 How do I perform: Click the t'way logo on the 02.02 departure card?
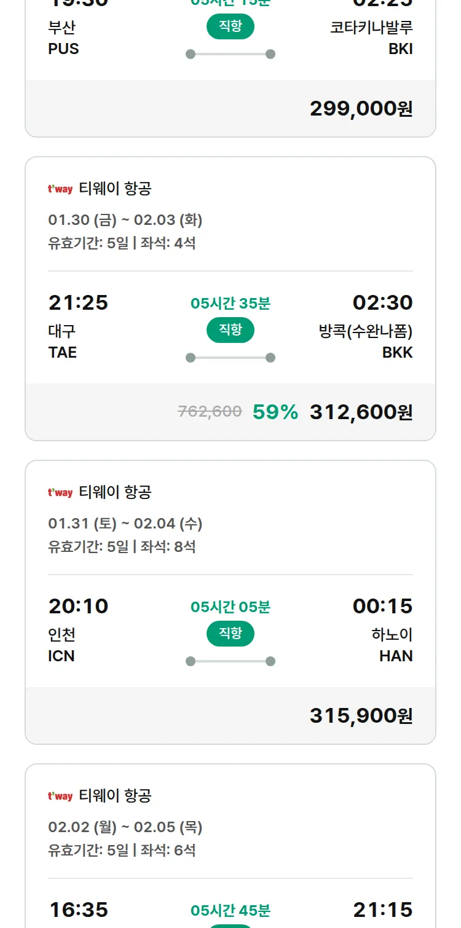[60, 796]
